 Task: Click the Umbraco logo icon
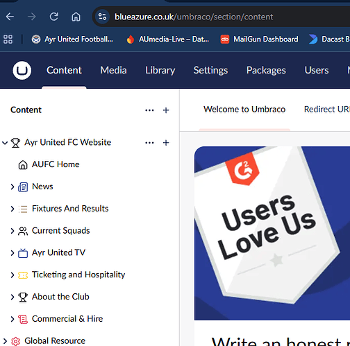tap(22, 70)
